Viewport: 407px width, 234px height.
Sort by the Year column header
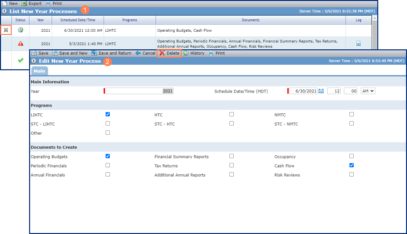41,20
